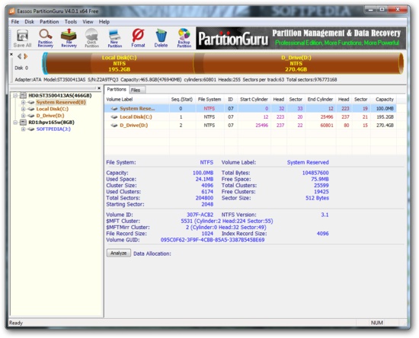Open the Disk menu
The height and width of the screenshot is (338, 419).
29,21
